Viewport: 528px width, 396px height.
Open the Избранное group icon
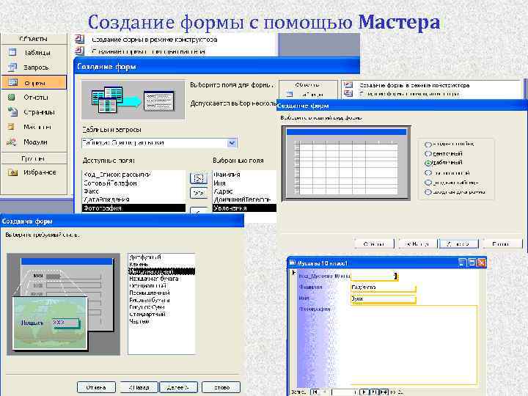[x=12, y=172]
